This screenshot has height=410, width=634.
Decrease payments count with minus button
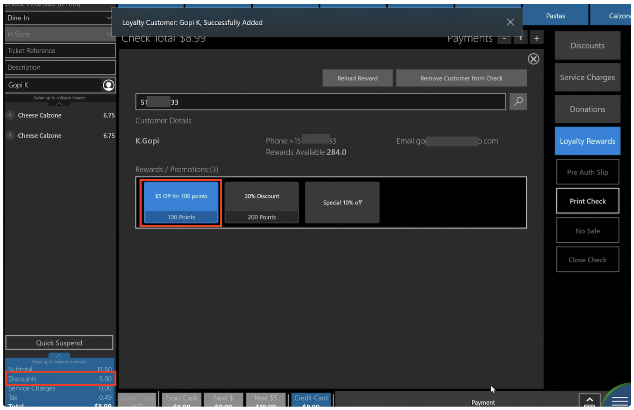[504, 38]
